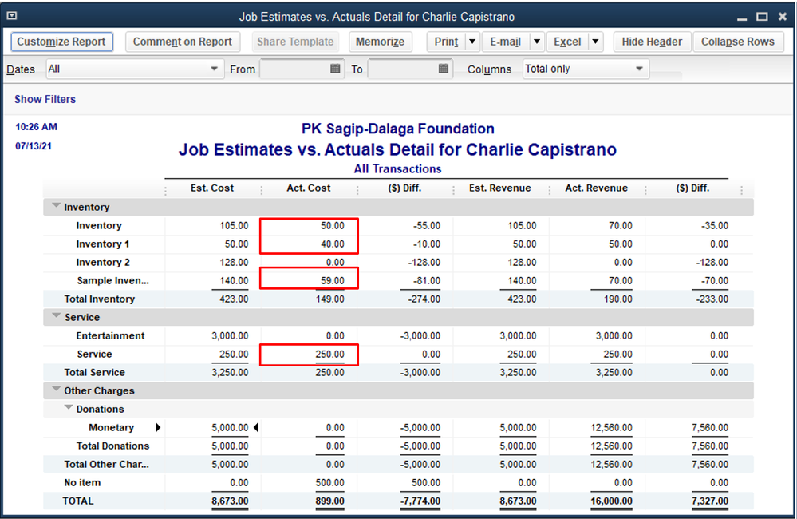Maximize the report window

(762, 17)
